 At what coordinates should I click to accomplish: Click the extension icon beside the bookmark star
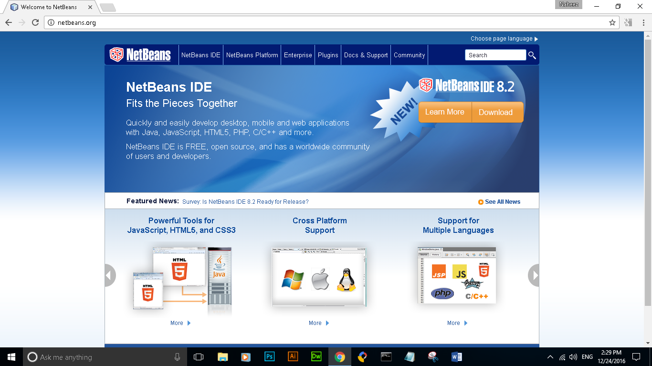628,22
